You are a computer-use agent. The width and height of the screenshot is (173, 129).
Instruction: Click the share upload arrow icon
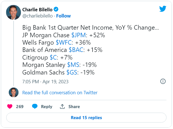click(62, 106)
